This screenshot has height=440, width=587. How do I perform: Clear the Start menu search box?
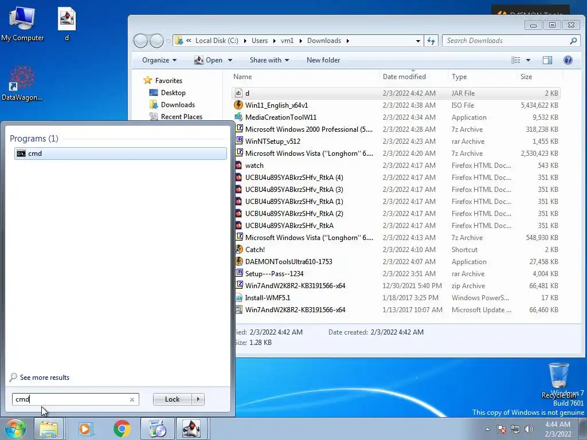pyautogui.click(x=132, y=399)
